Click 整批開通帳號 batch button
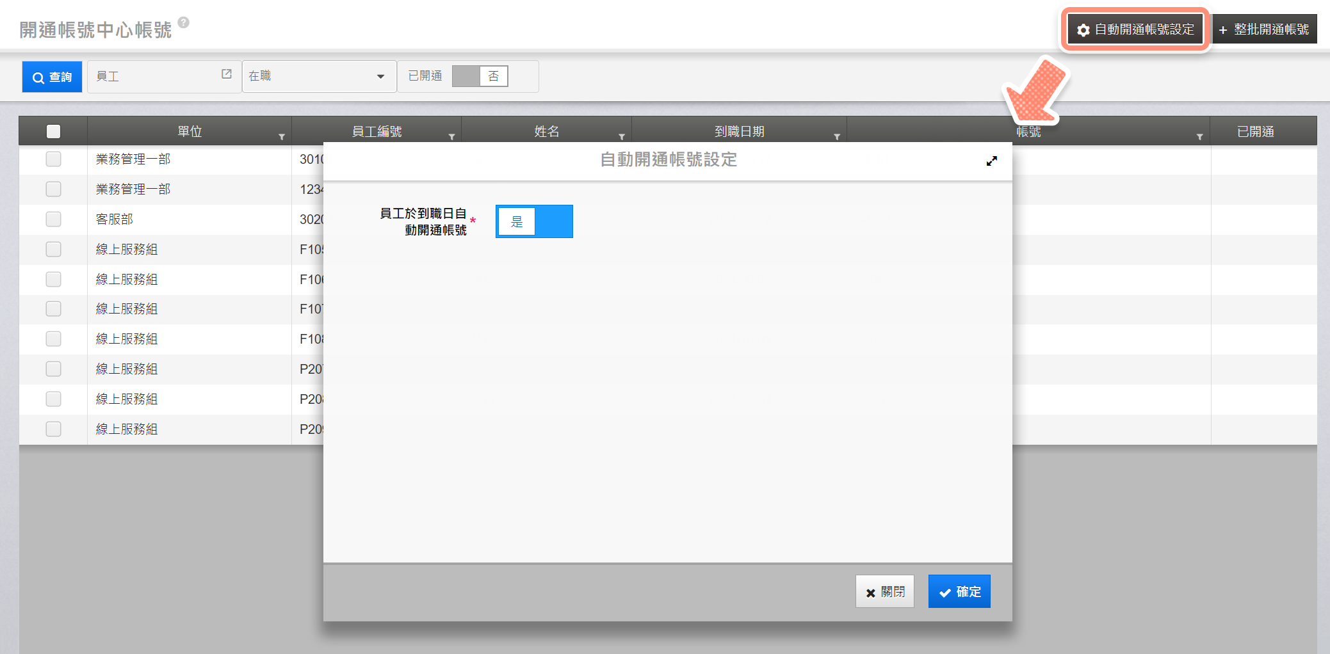Viewport: 1330px width, 654px height. tap(1264, 29)
